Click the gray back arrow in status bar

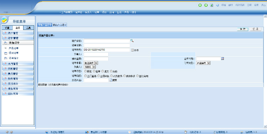7,132
